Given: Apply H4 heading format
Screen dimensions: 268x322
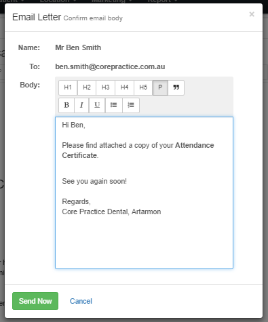Looking at the screenshot, I should click(x=124, y=87).
